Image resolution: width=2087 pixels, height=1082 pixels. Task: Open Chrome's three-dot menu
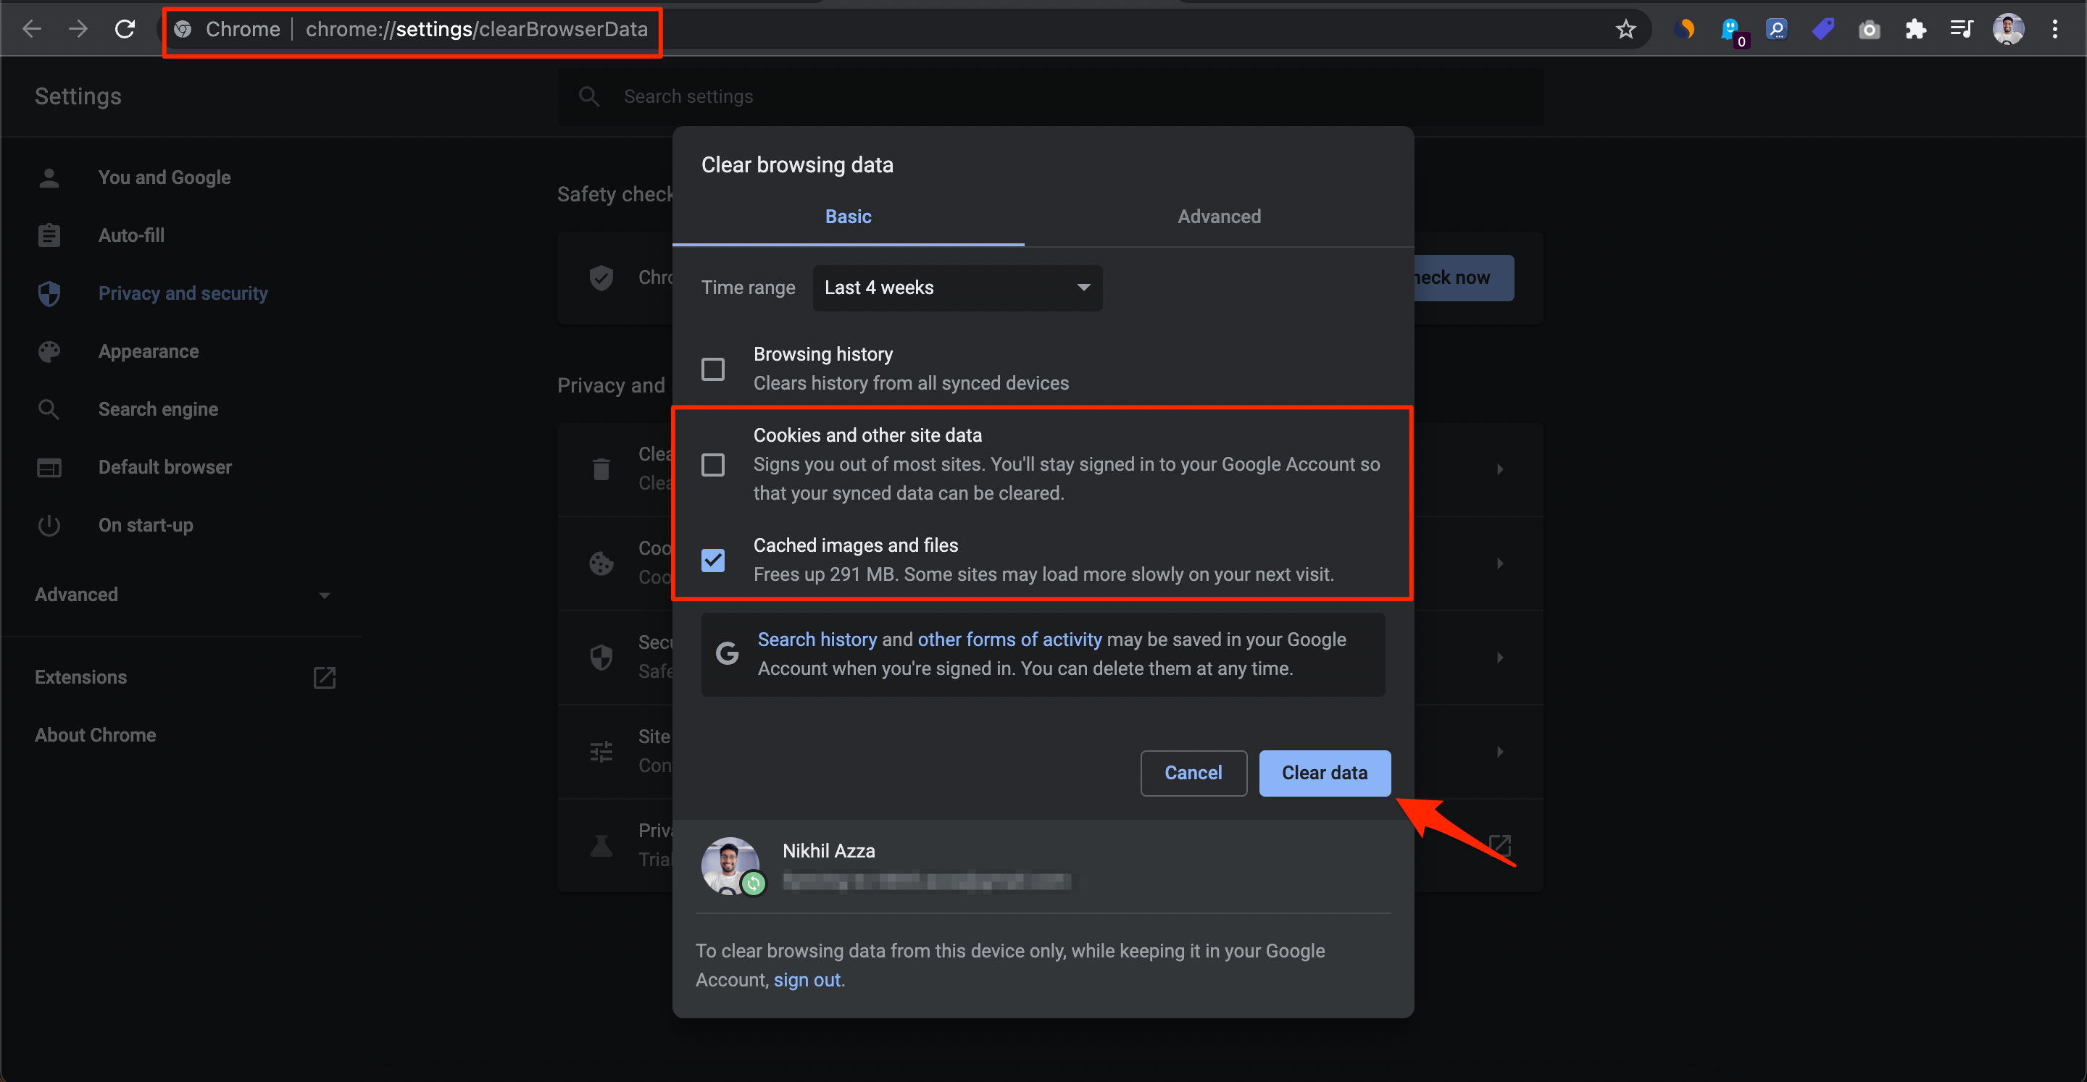coord(2054,29)
